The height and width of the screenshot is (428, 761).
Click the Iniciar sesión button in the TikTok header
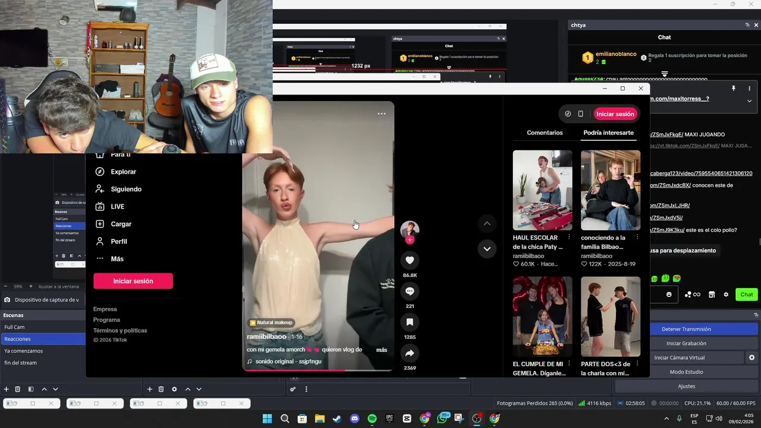coord(615,114)
